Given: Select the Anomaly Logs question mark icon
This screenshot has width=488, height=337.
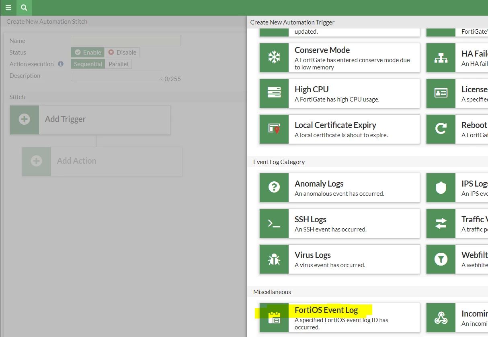Looking at the screenshot, I should point(274,188).
